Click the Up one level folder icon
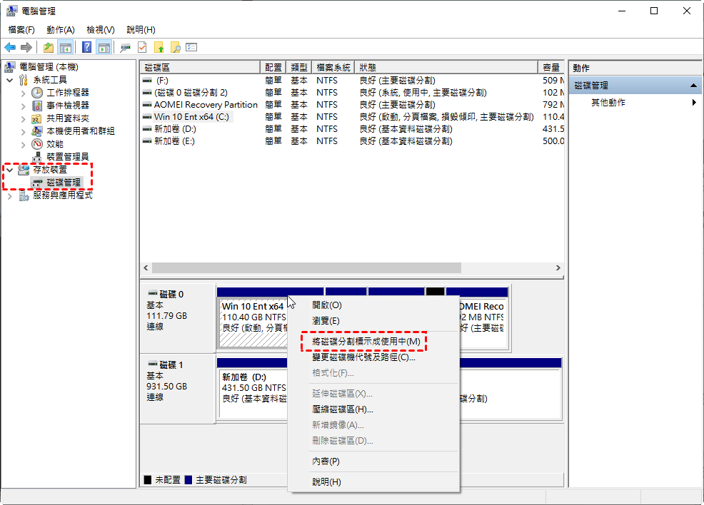This screenshot has width=704, height=505. coord(49,48)
